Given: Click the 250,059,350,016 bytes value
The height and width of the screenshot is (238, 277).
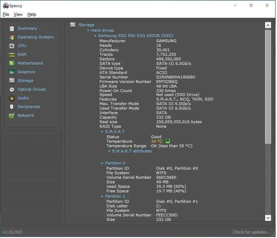Looking at the screenshot, I should [179, 122].
